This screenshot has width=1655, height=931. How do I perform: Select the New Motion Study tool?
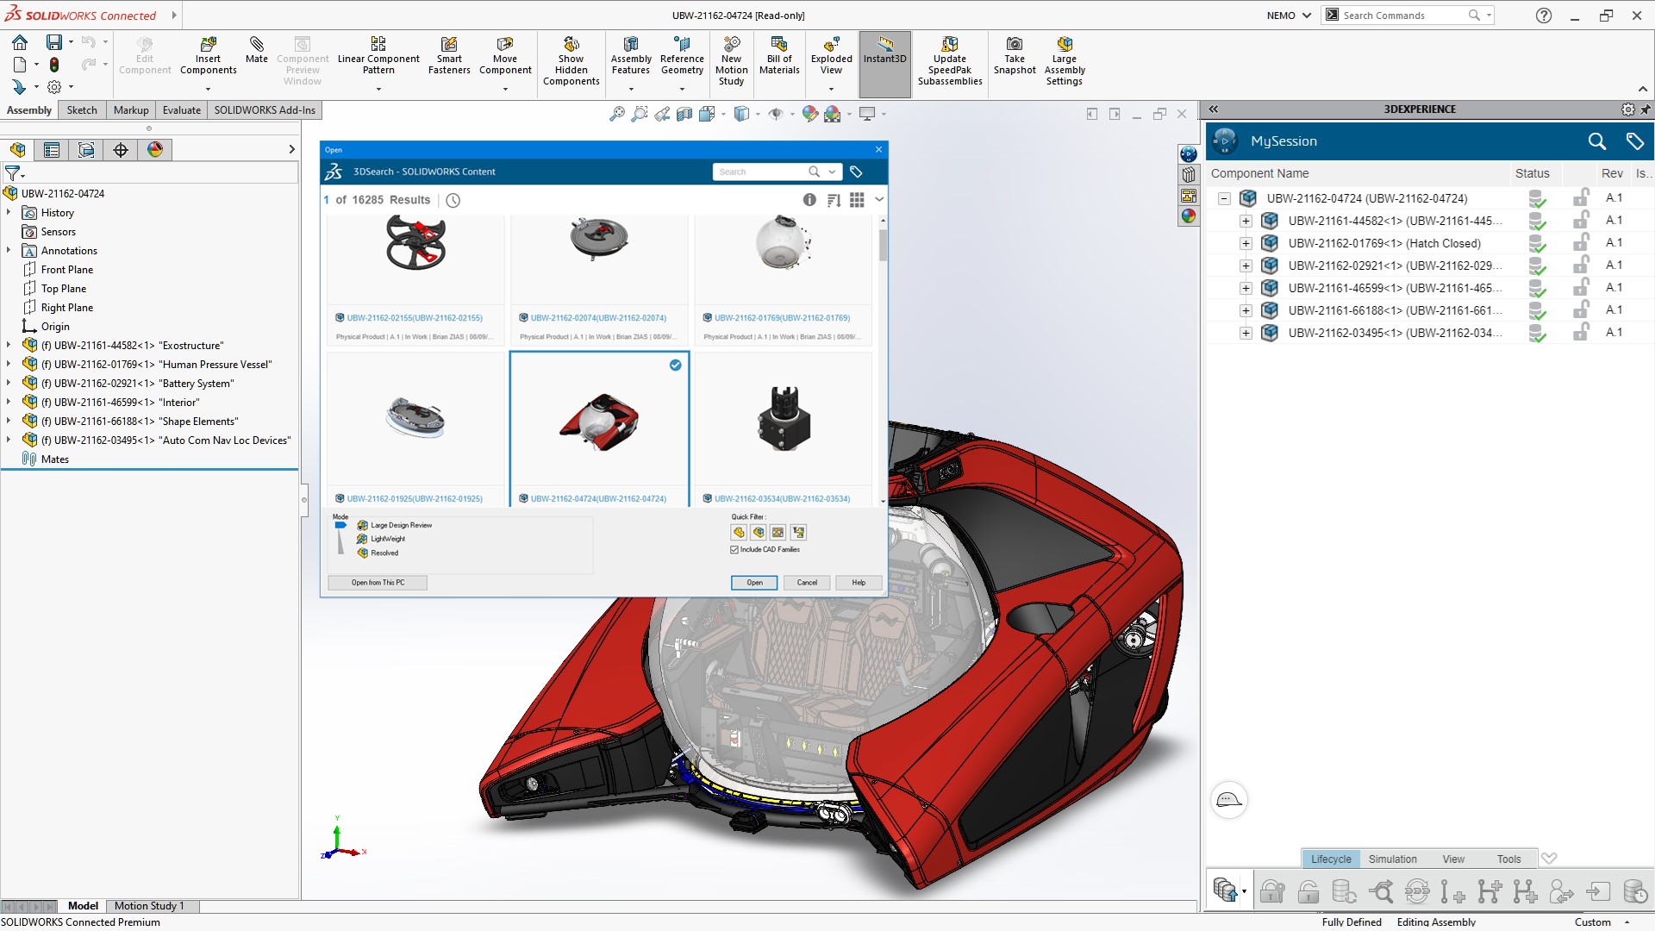[732, 56]
